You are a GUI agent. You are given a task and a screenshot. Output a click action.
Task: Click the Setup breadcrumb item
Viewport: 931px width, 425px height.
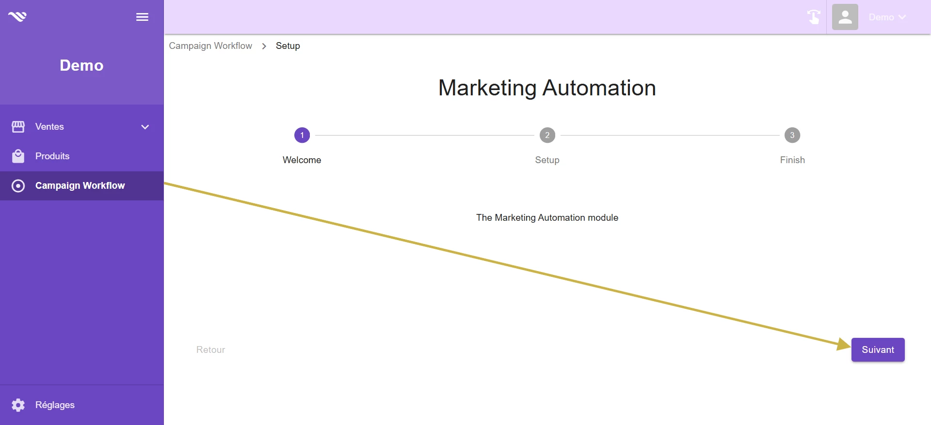click(x=288, y=46)
